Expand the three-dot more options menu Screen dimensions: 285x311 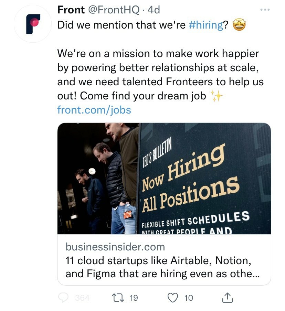tap(265, 10)
